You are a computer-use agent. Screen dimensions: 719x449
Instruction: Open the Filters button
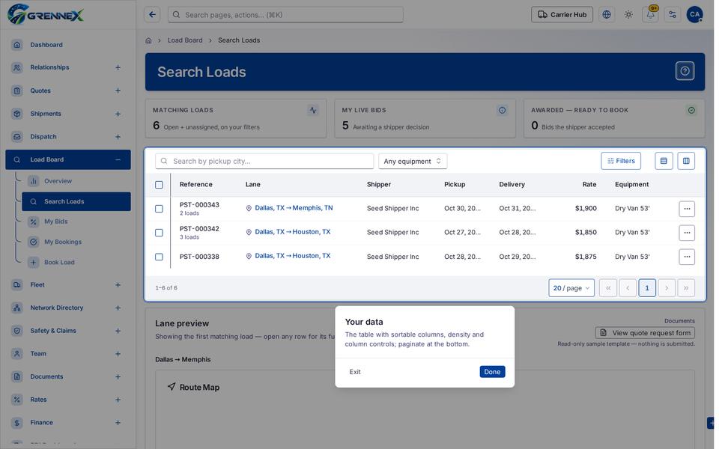[x=621, y=161]
